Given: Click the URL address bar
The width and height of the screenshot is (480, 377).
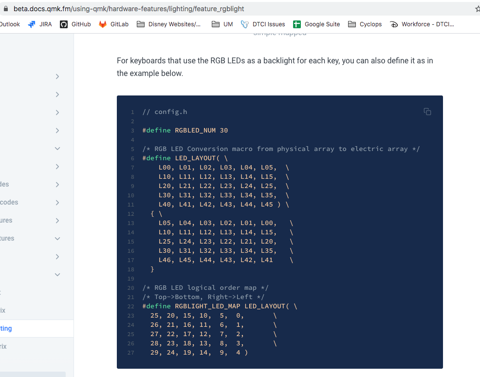Looking at the screenshot, I should 129,9.
